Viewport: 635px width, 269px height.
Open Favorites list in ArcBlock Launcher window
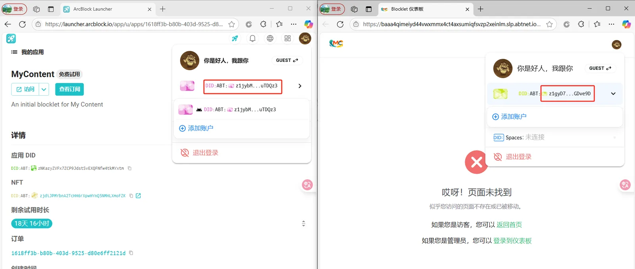(x=279, y=24)
